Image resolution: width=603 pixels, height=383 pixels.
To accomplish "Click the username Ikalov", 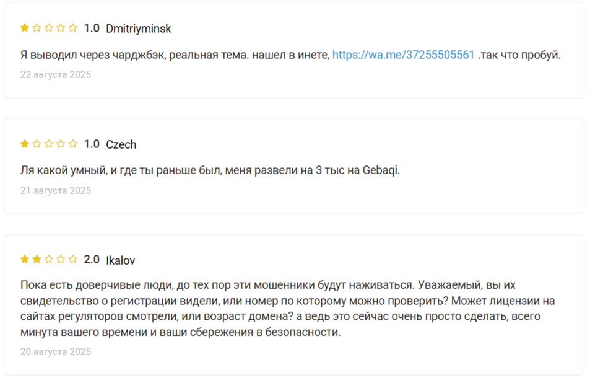I will pyautogui.click(x=121, y=260).
